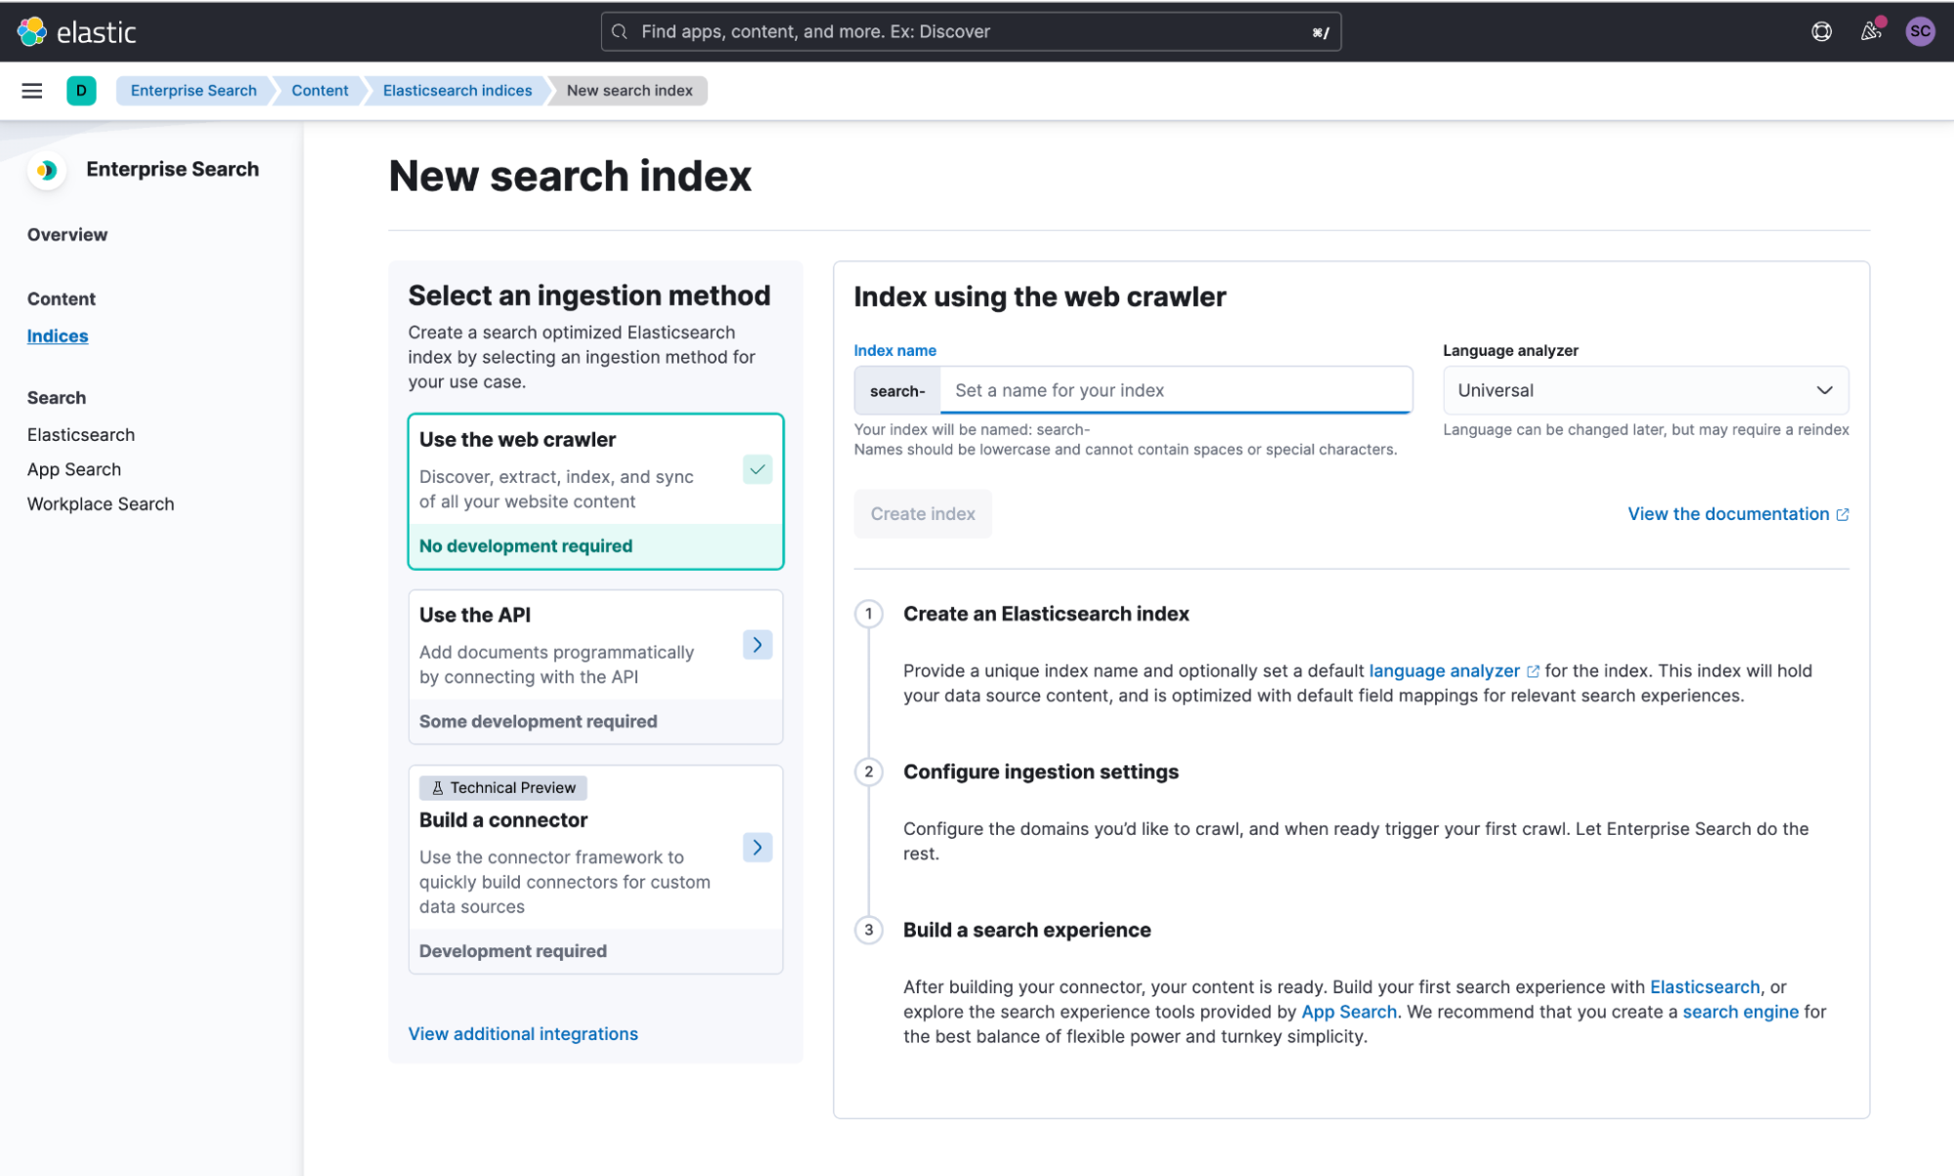This screenshot has height=1176, width=1954.
Task: Follow the App Search link in step 3
Action: tap(1349, 1013)
